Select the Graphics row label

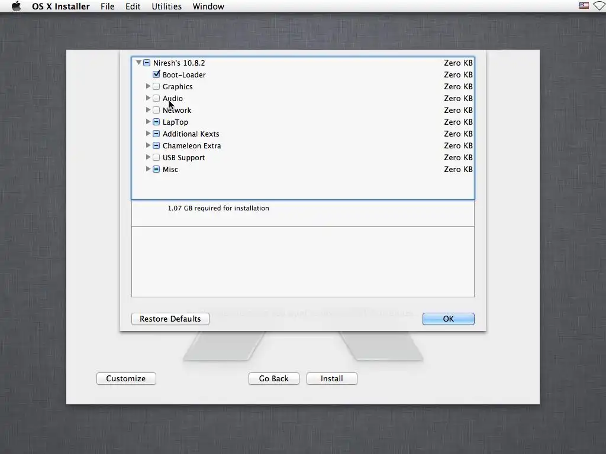[178, 86]
